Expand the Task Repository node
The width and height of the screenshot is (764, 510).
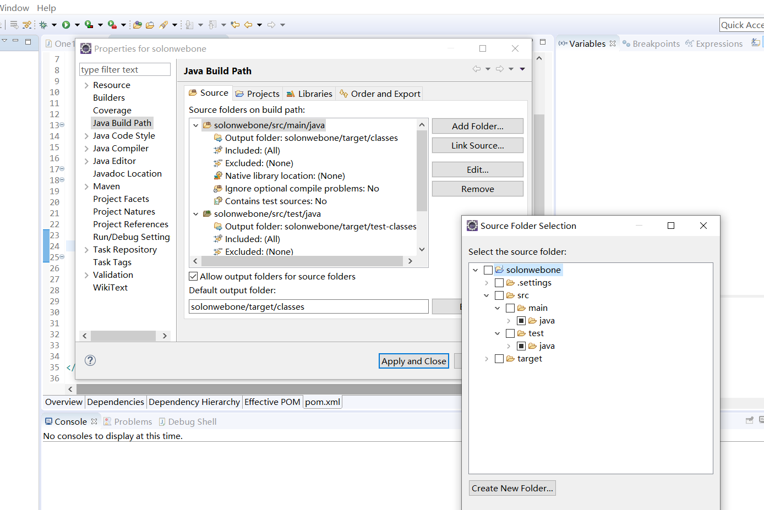pyautogui.click(x=86, y=250)
